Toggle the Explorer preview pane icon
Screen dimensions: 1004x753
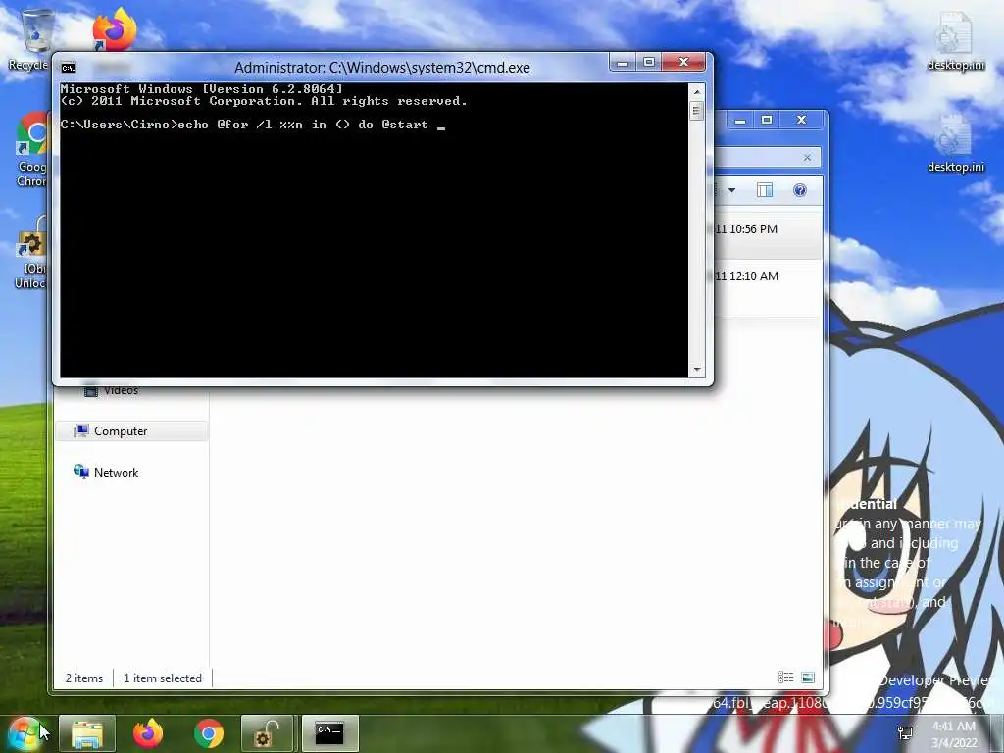(765, 190)
